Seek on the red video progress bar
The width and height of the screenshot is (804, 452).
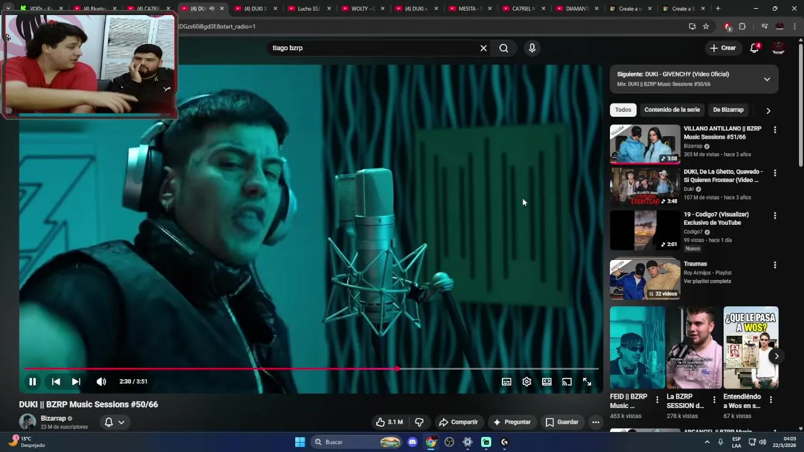312,369
